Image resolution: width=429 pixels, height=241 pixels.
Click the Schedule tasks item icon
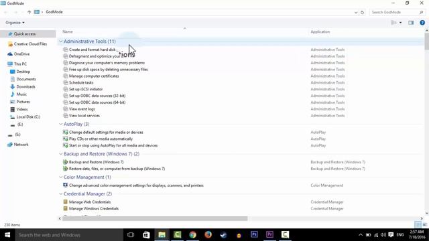coord(66,82)
